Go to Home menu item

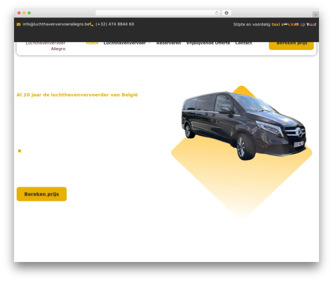(x=92, y=43)
